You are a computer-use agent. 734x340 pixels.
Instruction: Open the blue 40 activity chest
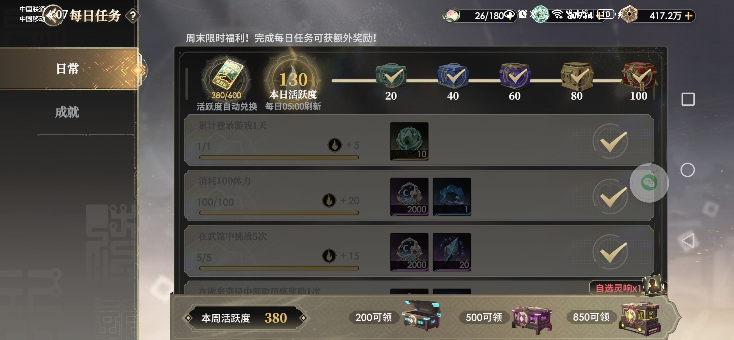pyautogui.click(x=453, y=75)
